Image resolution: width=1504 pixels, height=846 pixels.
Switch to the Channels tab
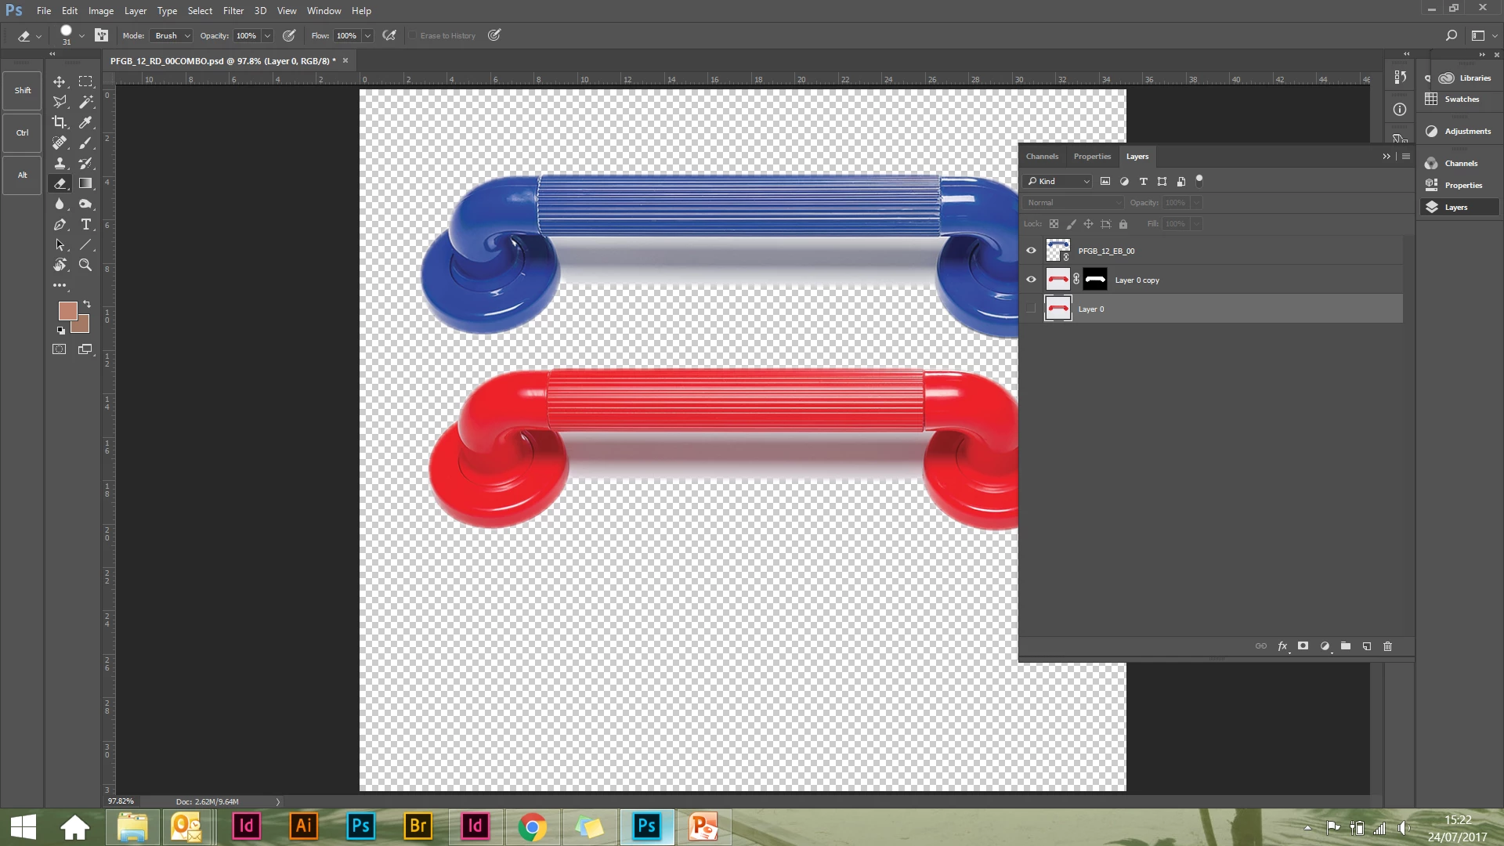pos(1042,157)
